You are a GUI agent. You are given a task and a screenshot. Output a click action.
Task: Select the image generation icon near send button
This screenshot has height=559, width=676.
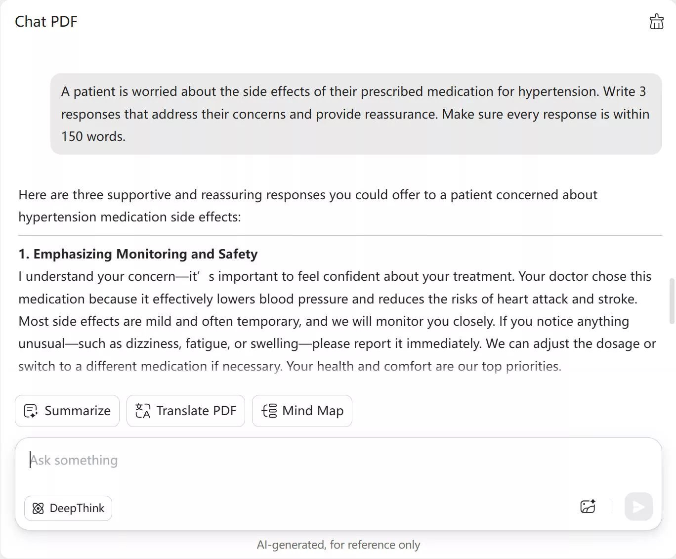point(587,507)
